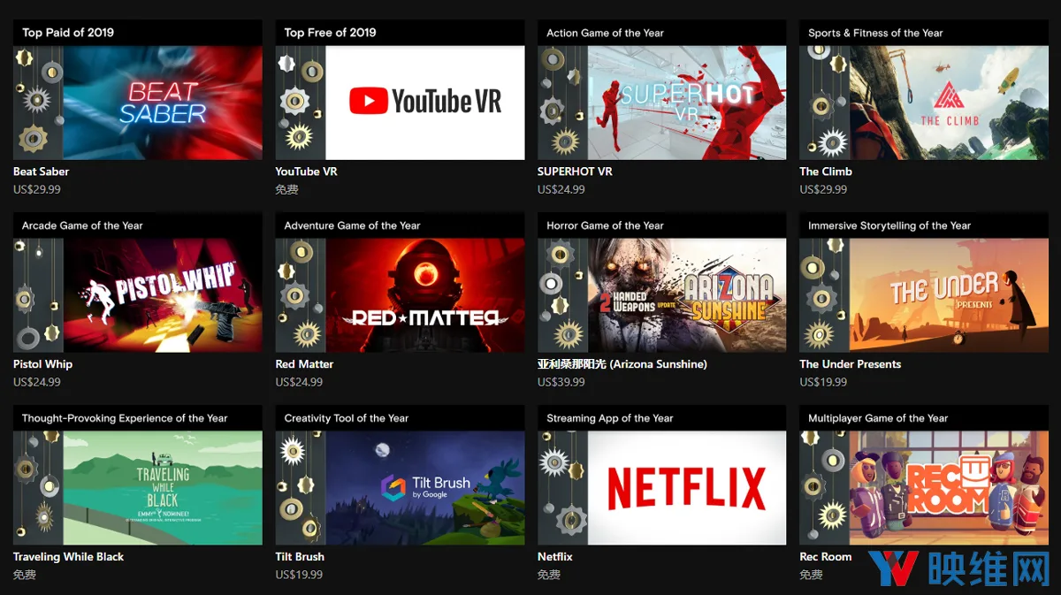The height and width of the screenshot is (595, 1061).
Task: Select 'Multiplayer Game of the Year' heading
Action: pos(878,418)
